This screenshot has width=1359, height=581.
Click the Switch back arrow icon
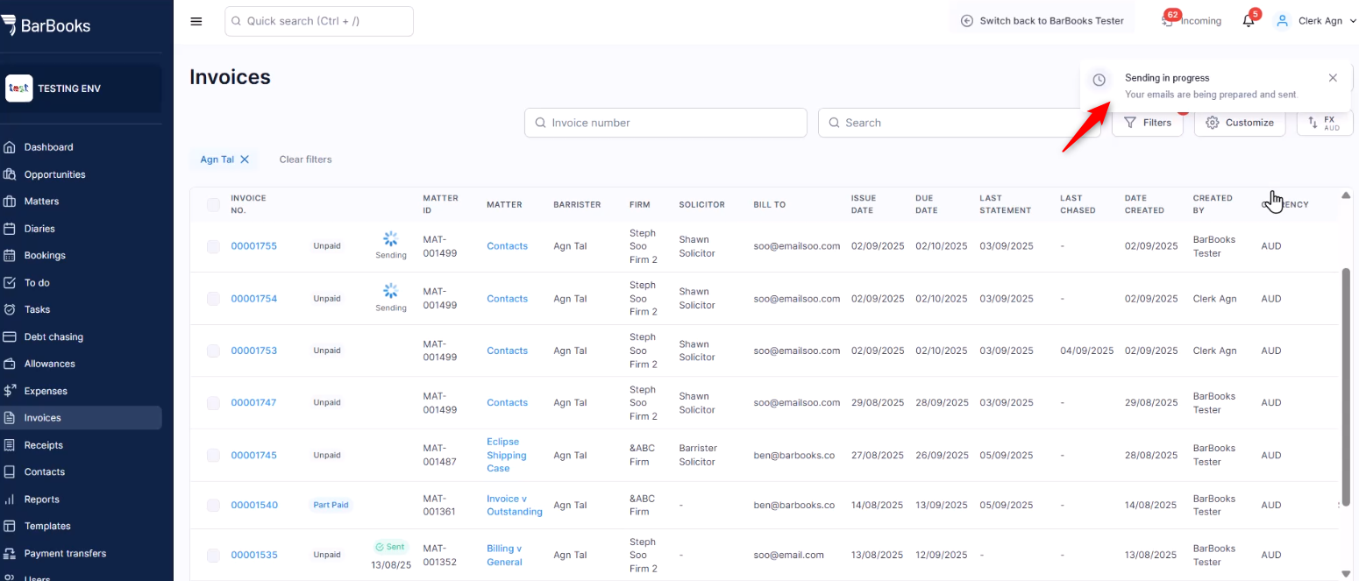[x=967, y=21]
